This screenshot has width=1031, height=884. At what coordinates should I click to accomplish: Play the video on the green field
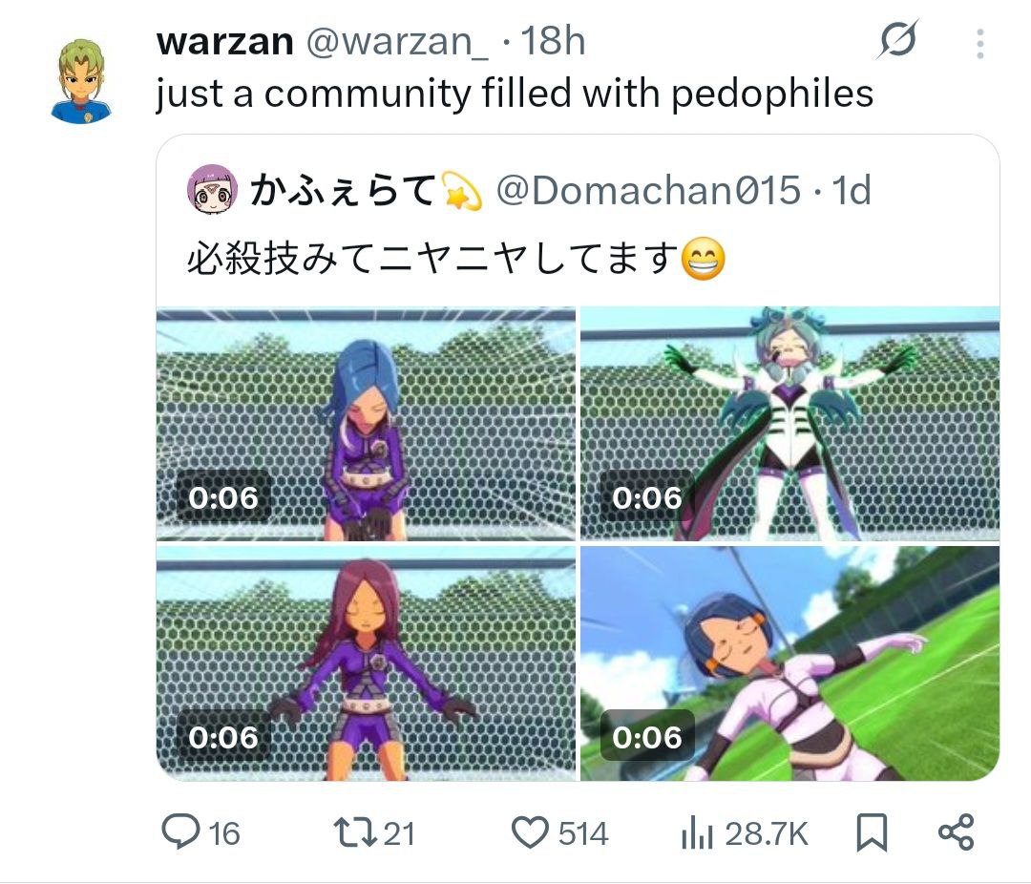pos(789,663)
